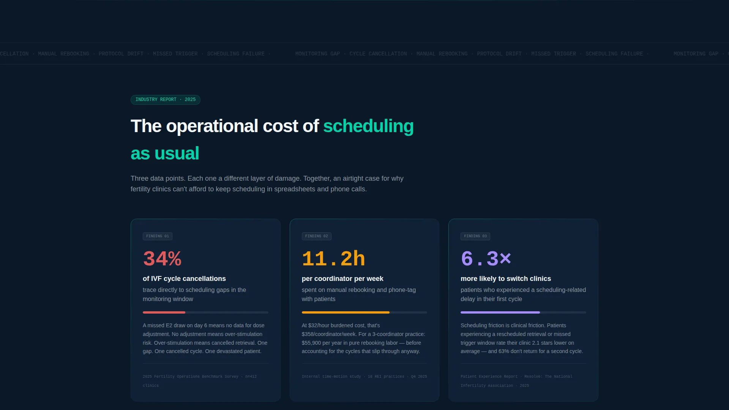Click the 11.2h statistic figure

click(333, 259)
